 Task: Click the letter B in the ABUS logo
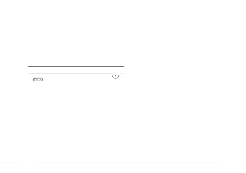[37, 79]
